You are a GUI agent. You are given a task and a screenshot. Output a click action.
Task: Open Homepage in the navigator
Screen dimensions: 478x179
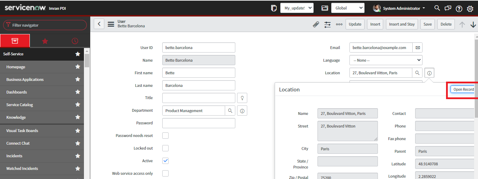(16, 67)
